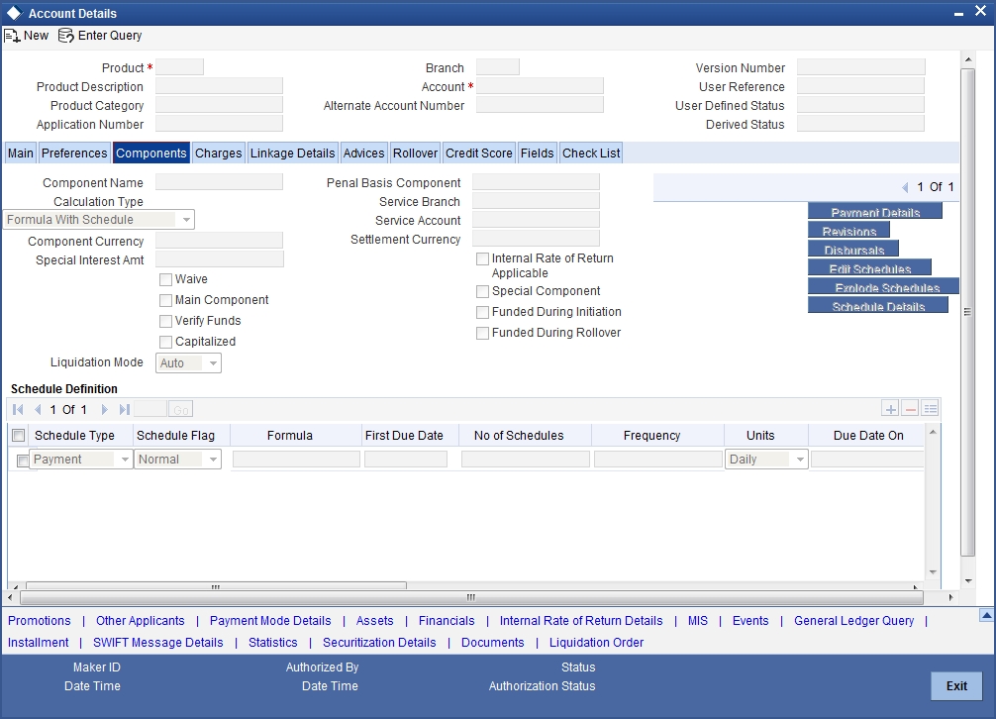Click the Payment Details button
The width and height of the screenshot is (996, 719).
[x=875, y=211]
